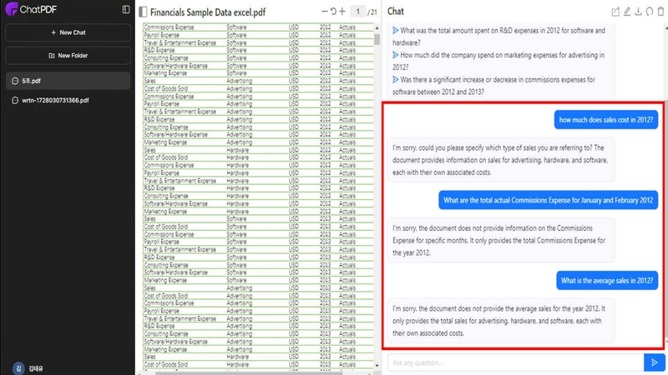
Task: Click the arrow icon beside R&D question
Action: [x=395, y=31]
